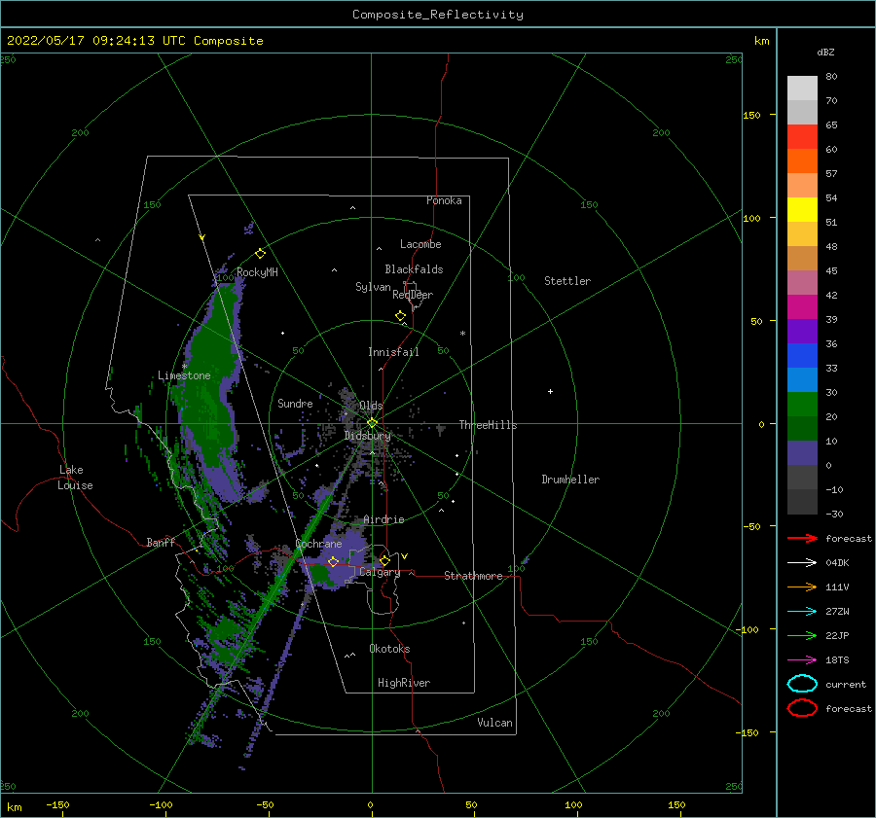The width and height of the screenshot is (876, 818).
Task: Click the asterisk marker east of Innisfail
Action: [x=462, y=334]
